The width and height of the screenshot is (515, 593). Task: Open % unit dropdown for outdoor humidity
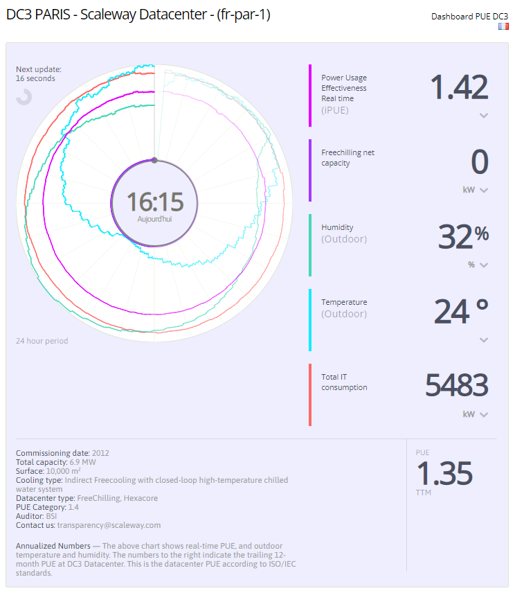478,265
